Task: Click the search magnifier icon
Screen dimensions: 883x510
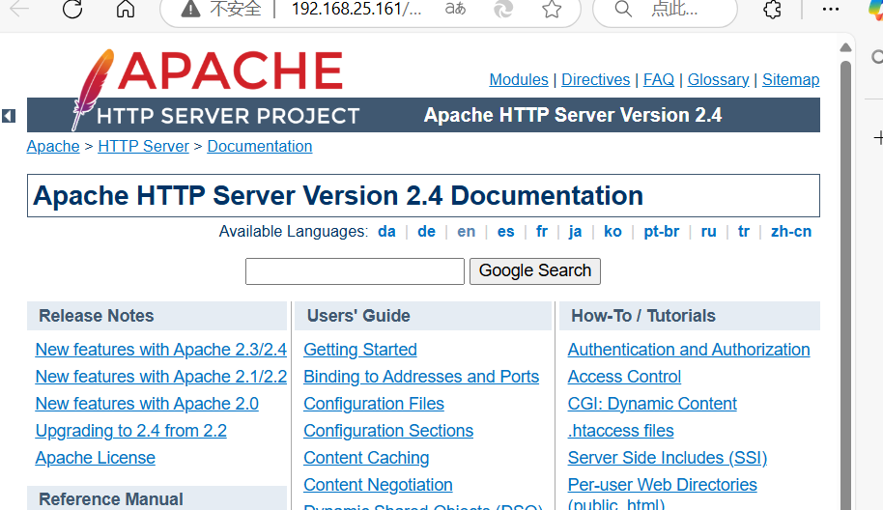Action: click(x=623, y=9)
